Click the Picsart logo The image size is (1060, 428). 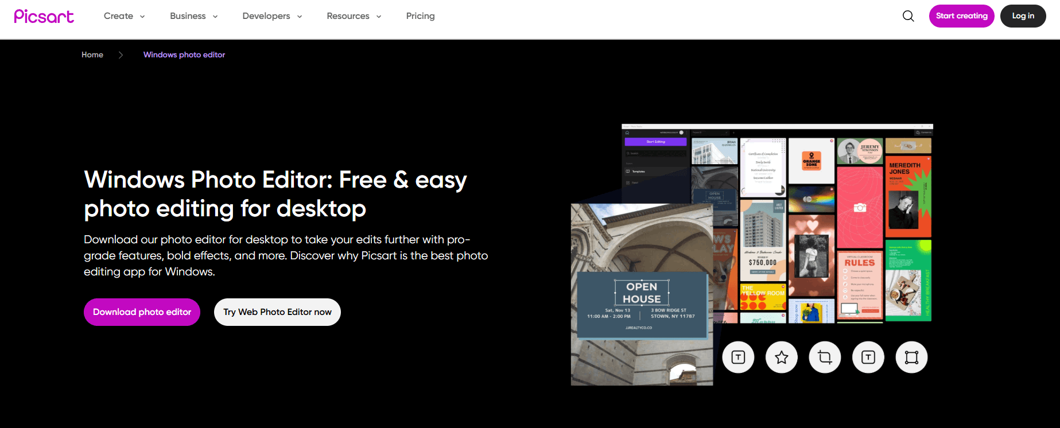[x=44, y=16]
